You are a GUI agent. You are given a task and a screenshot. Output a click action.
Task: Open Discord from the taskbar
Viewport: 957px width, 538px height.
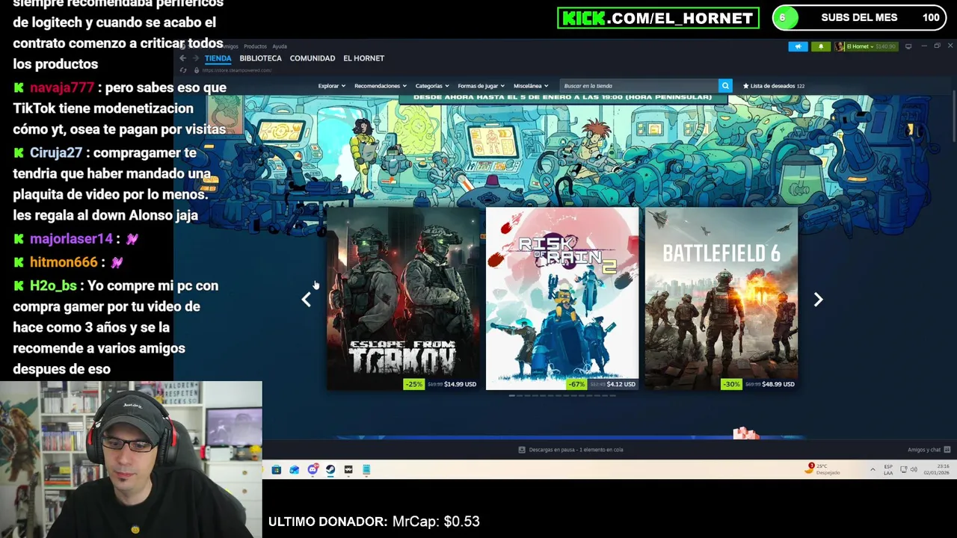coord(313,470)
